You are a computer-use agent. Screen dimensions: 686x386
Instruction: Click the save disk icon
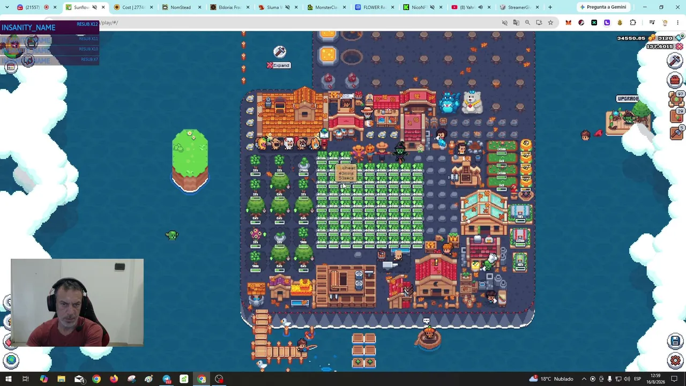click(675, 341)
